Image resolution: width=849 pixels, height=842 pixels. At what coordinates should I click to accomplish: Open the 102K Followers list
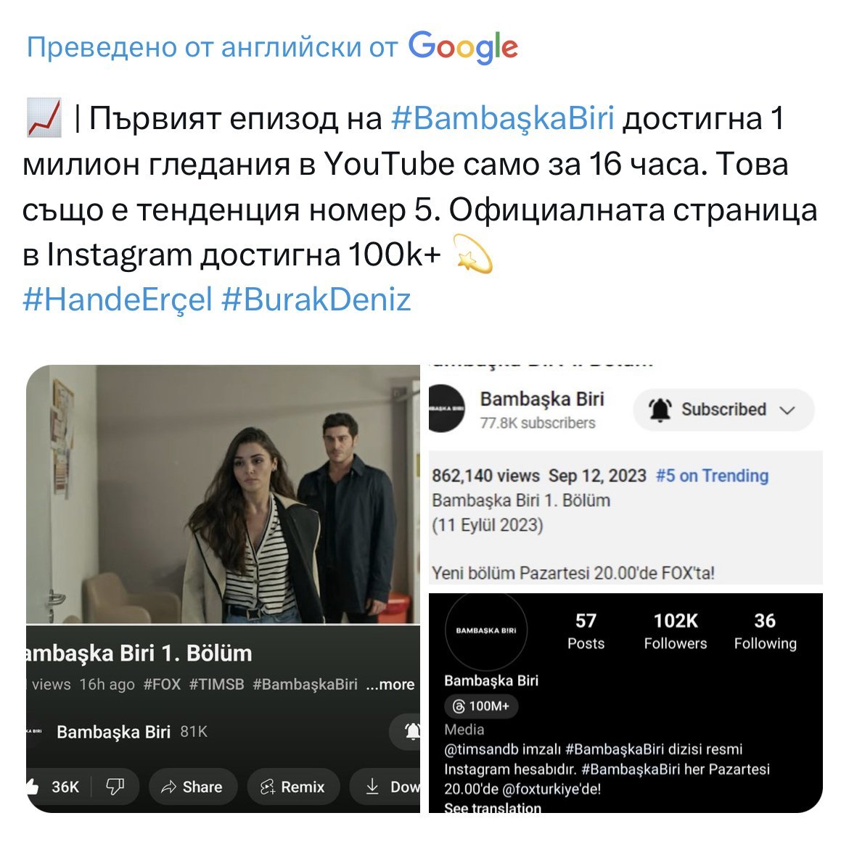click(675, 631)
